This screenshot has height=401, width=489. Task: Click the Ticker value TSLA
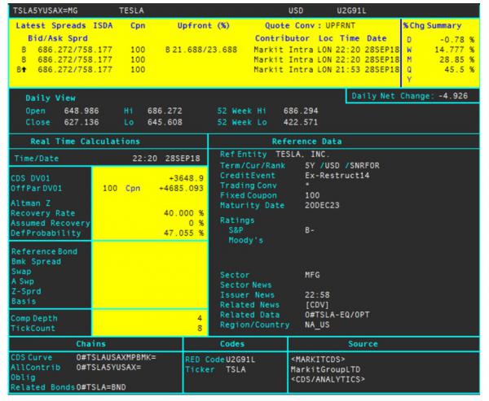click(236, 369)
